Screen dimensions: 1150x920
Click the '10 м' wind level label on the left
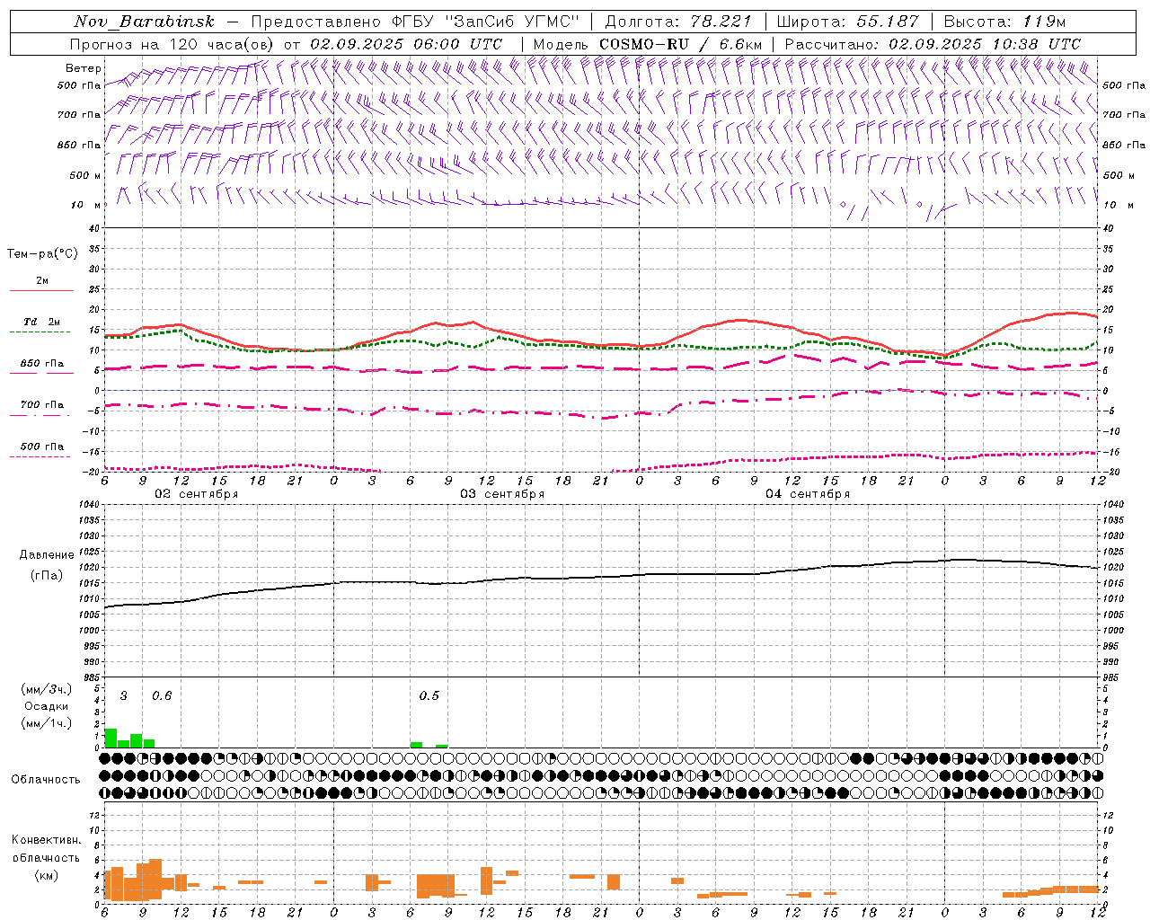tap(86, 205)
